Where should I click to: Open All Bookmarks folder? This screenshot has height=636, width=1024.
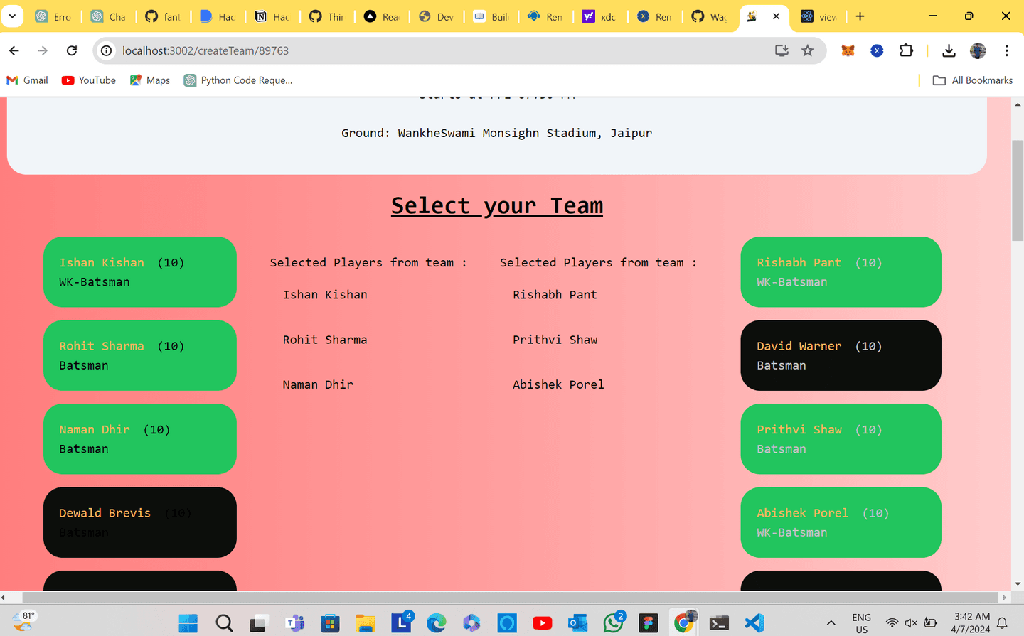[973, 80]
